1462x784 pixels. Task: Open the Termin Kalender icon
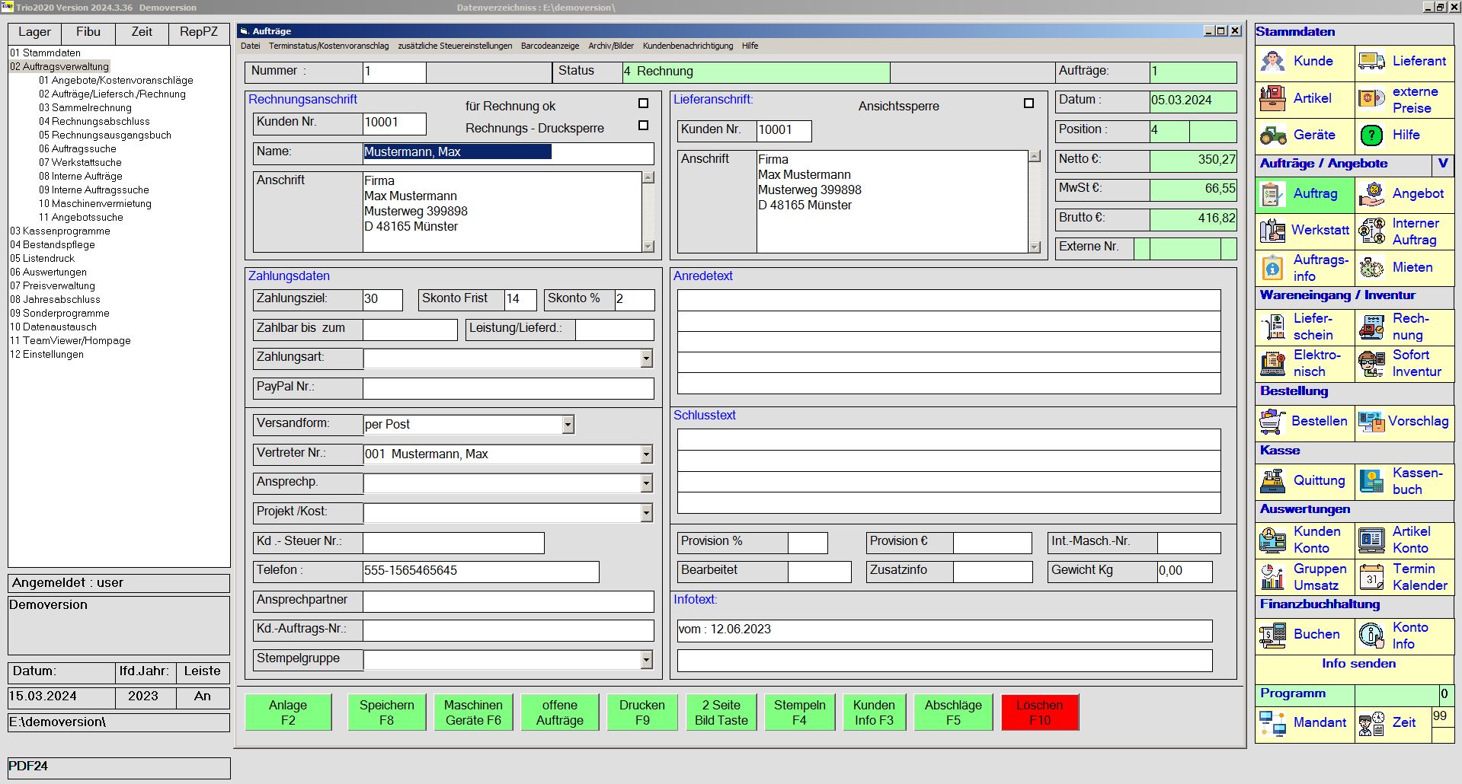(x=1371, y=577)
